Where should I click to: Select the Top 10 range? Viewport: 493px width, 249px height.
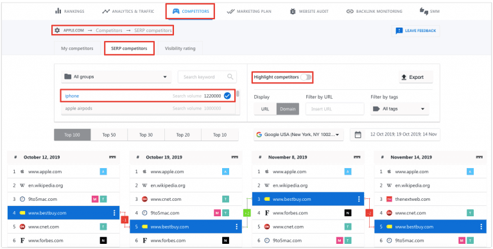[220, 135]
